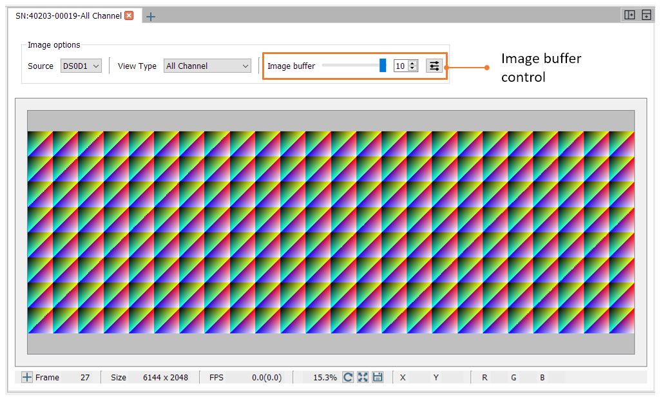Click the Frame number 27

(85, 377)
